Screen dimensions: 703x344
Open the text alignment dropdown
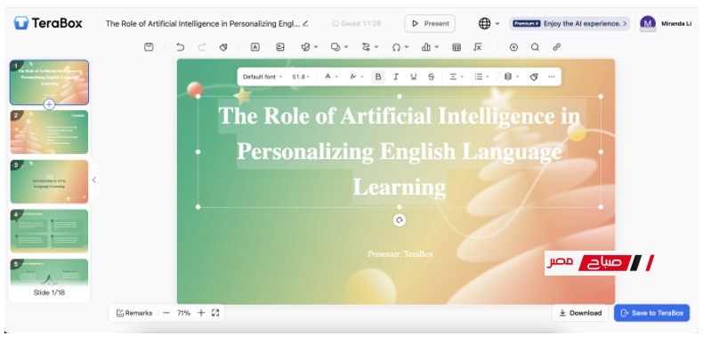(457, 76)
